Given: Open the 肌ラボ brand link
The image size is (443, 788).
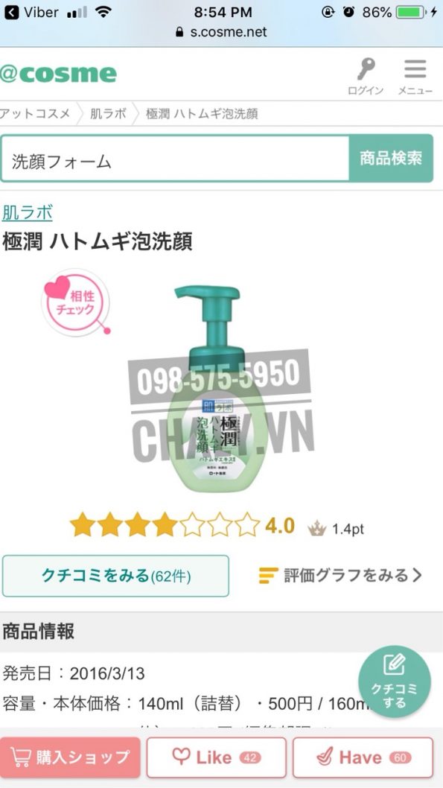Looking at the screenshot, I should 27,212.
